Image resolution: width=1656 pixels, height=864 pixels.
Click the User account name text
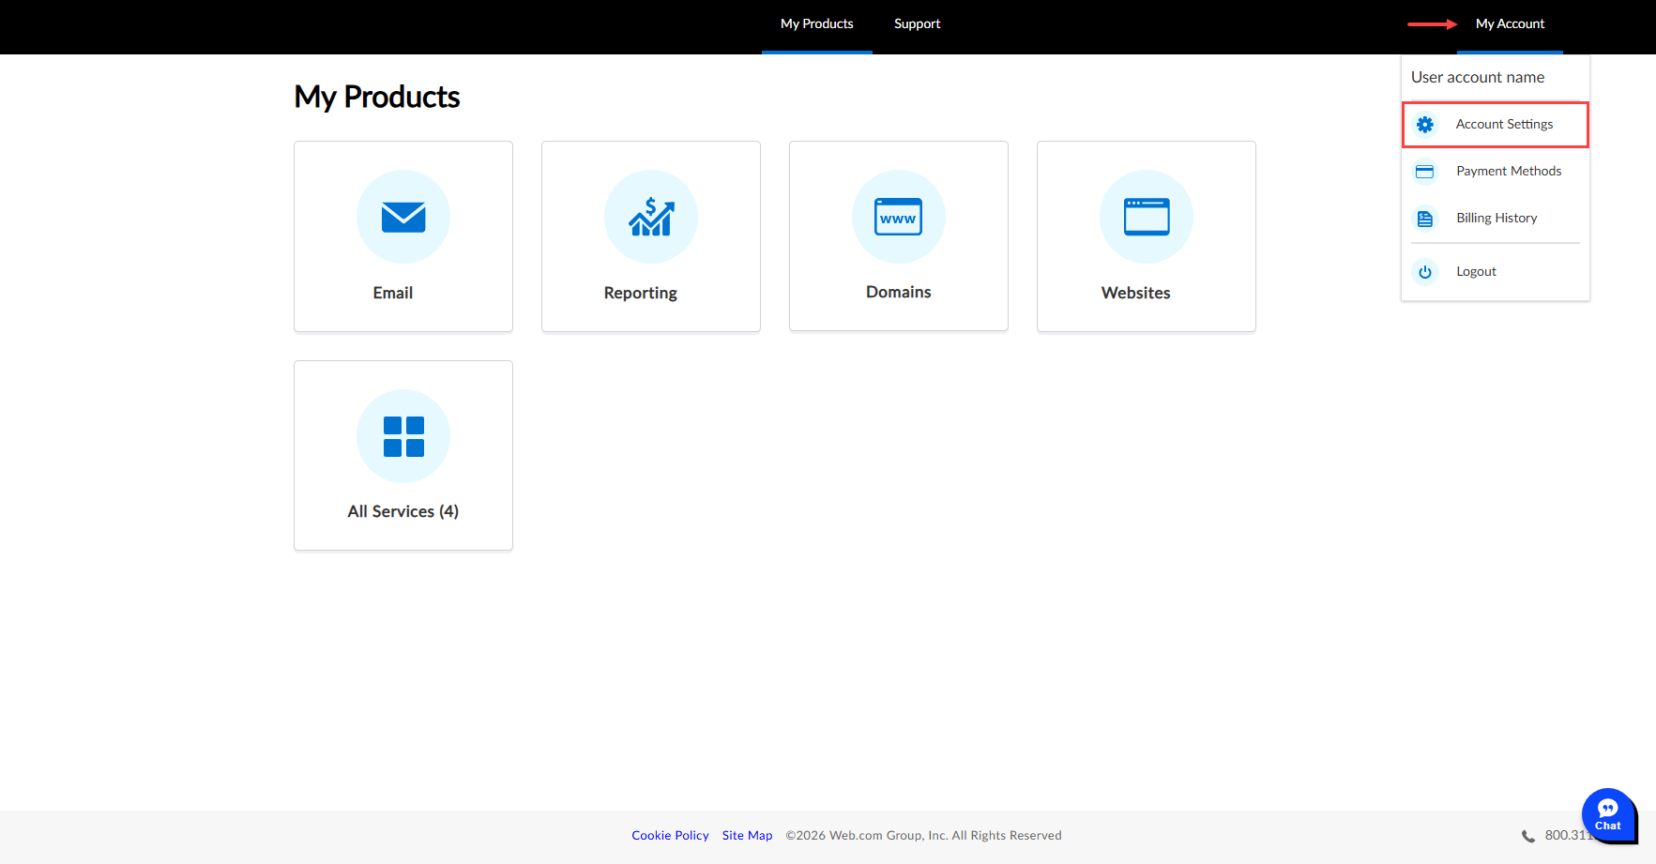tap(1478, 78)
